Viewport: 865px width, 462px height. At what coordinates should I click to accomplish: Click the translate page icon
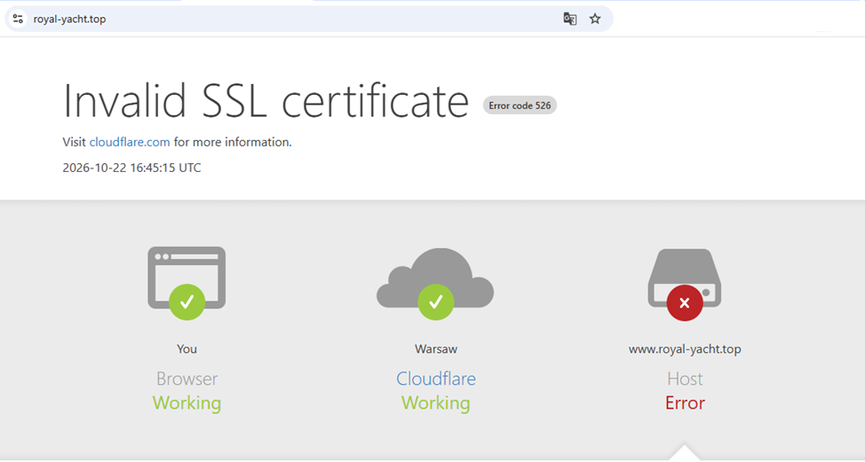click(570, 19)
